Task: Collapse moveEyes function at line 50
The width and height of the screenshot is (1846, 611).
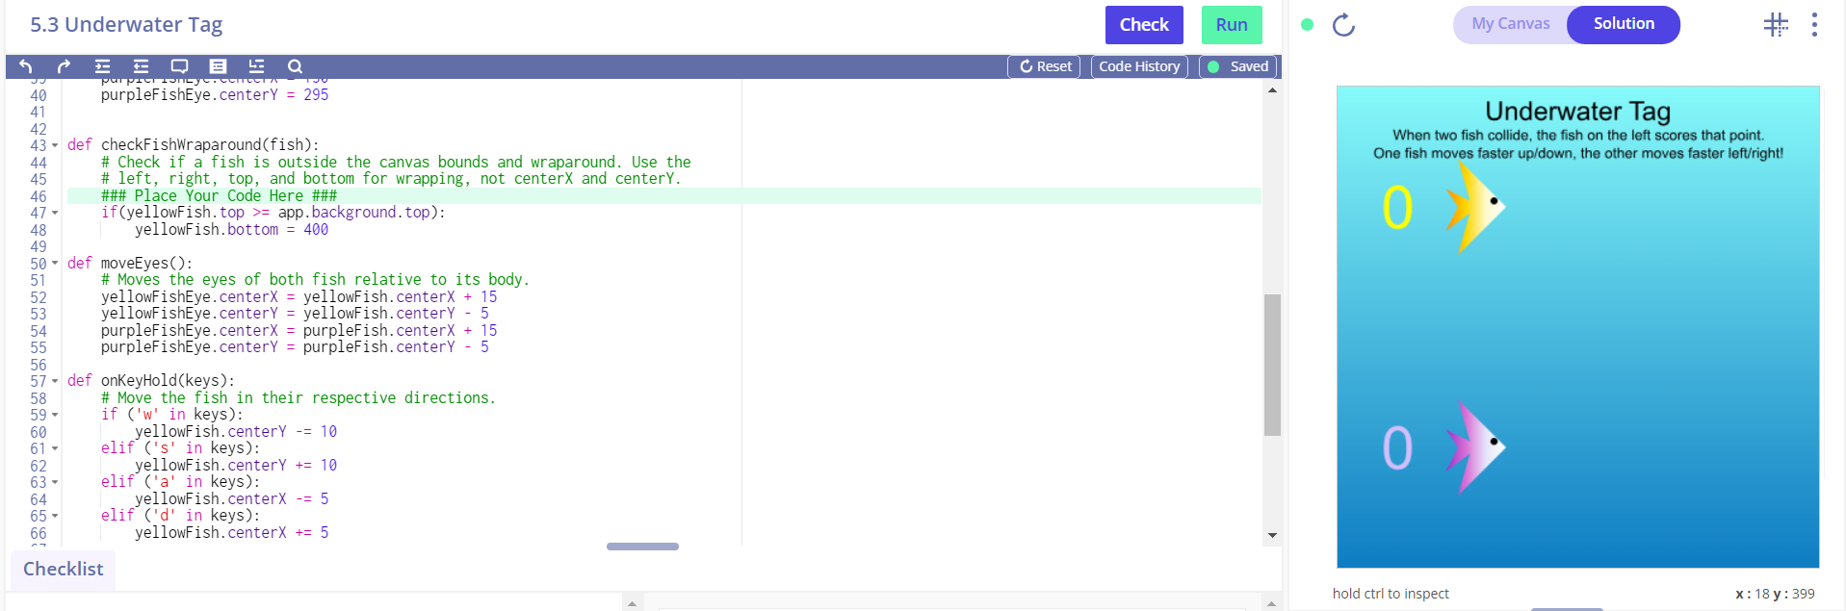Action: pos(55,264)
